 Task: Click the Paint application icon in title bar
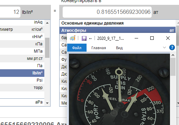(x=73, y=38)
